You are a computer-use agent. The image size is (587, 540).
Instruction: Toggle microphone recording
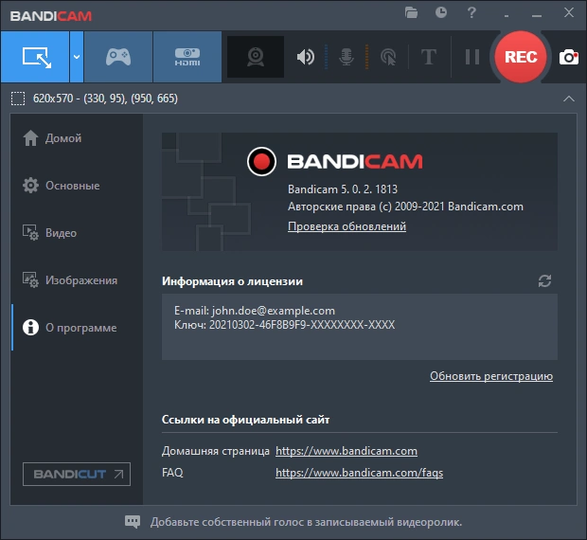(x=347, y=57)
